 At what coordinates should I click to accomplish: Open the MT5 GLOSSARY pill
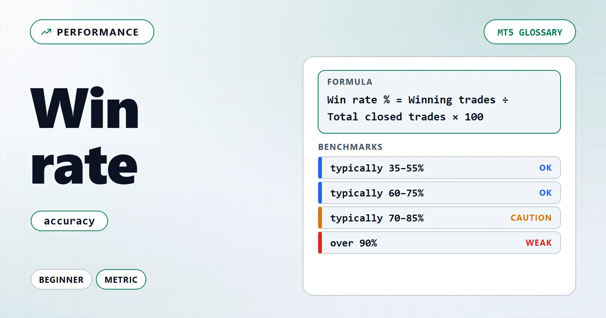tap(529, 32)
